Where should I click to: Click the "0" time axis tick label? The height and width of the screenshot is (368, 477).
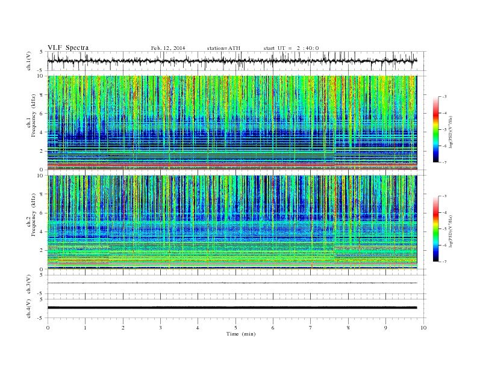[x=48, y=328]
